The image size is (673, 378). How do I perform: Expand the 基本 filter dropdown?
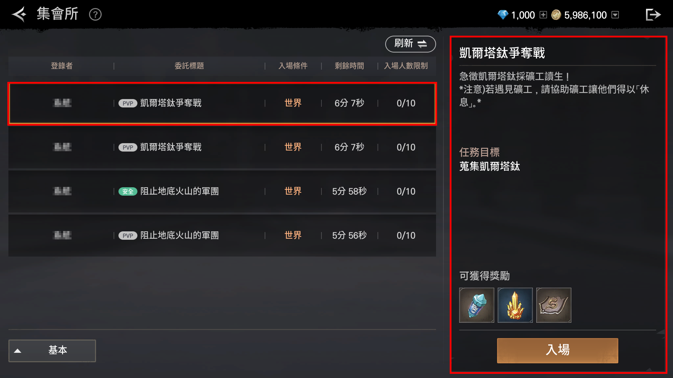[52, 351]
